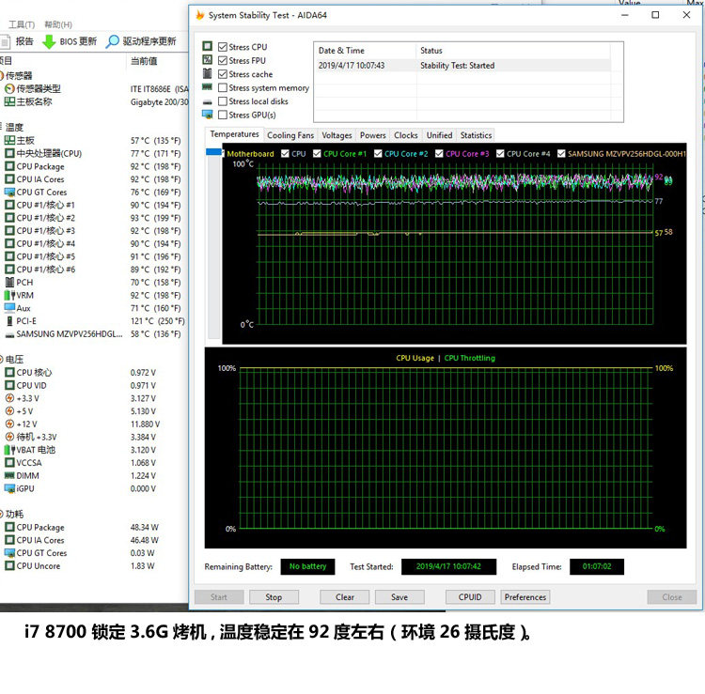Click the driver update magnifier icon

coord(112,41)
